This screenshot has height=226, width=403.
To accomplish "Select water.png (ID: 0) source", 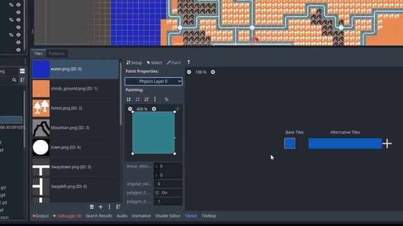I will [x=76, y=69].
